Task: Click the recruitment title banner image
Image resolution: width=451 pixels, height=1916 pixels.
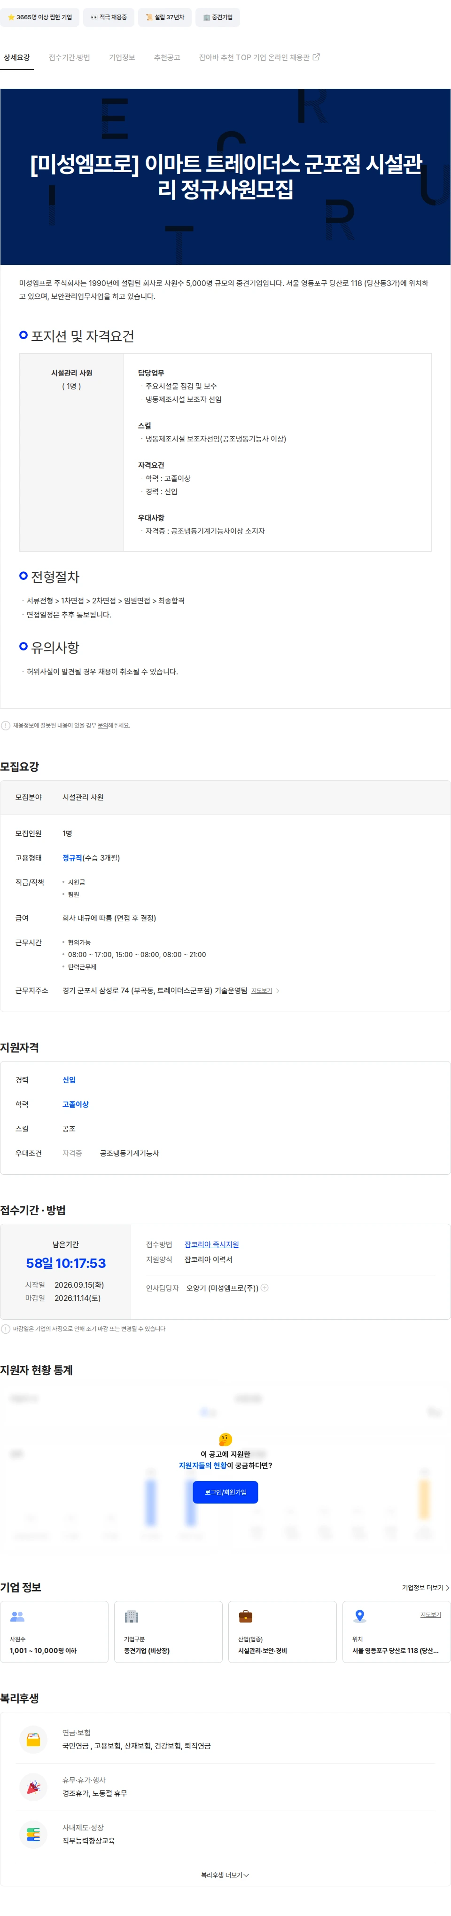Action: pos(225,176)
